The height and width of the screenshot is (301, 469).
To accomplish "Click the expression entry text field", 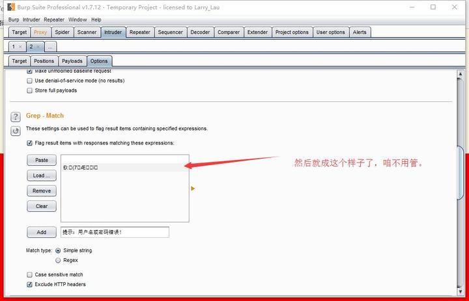I will click(x=115, y=232).
